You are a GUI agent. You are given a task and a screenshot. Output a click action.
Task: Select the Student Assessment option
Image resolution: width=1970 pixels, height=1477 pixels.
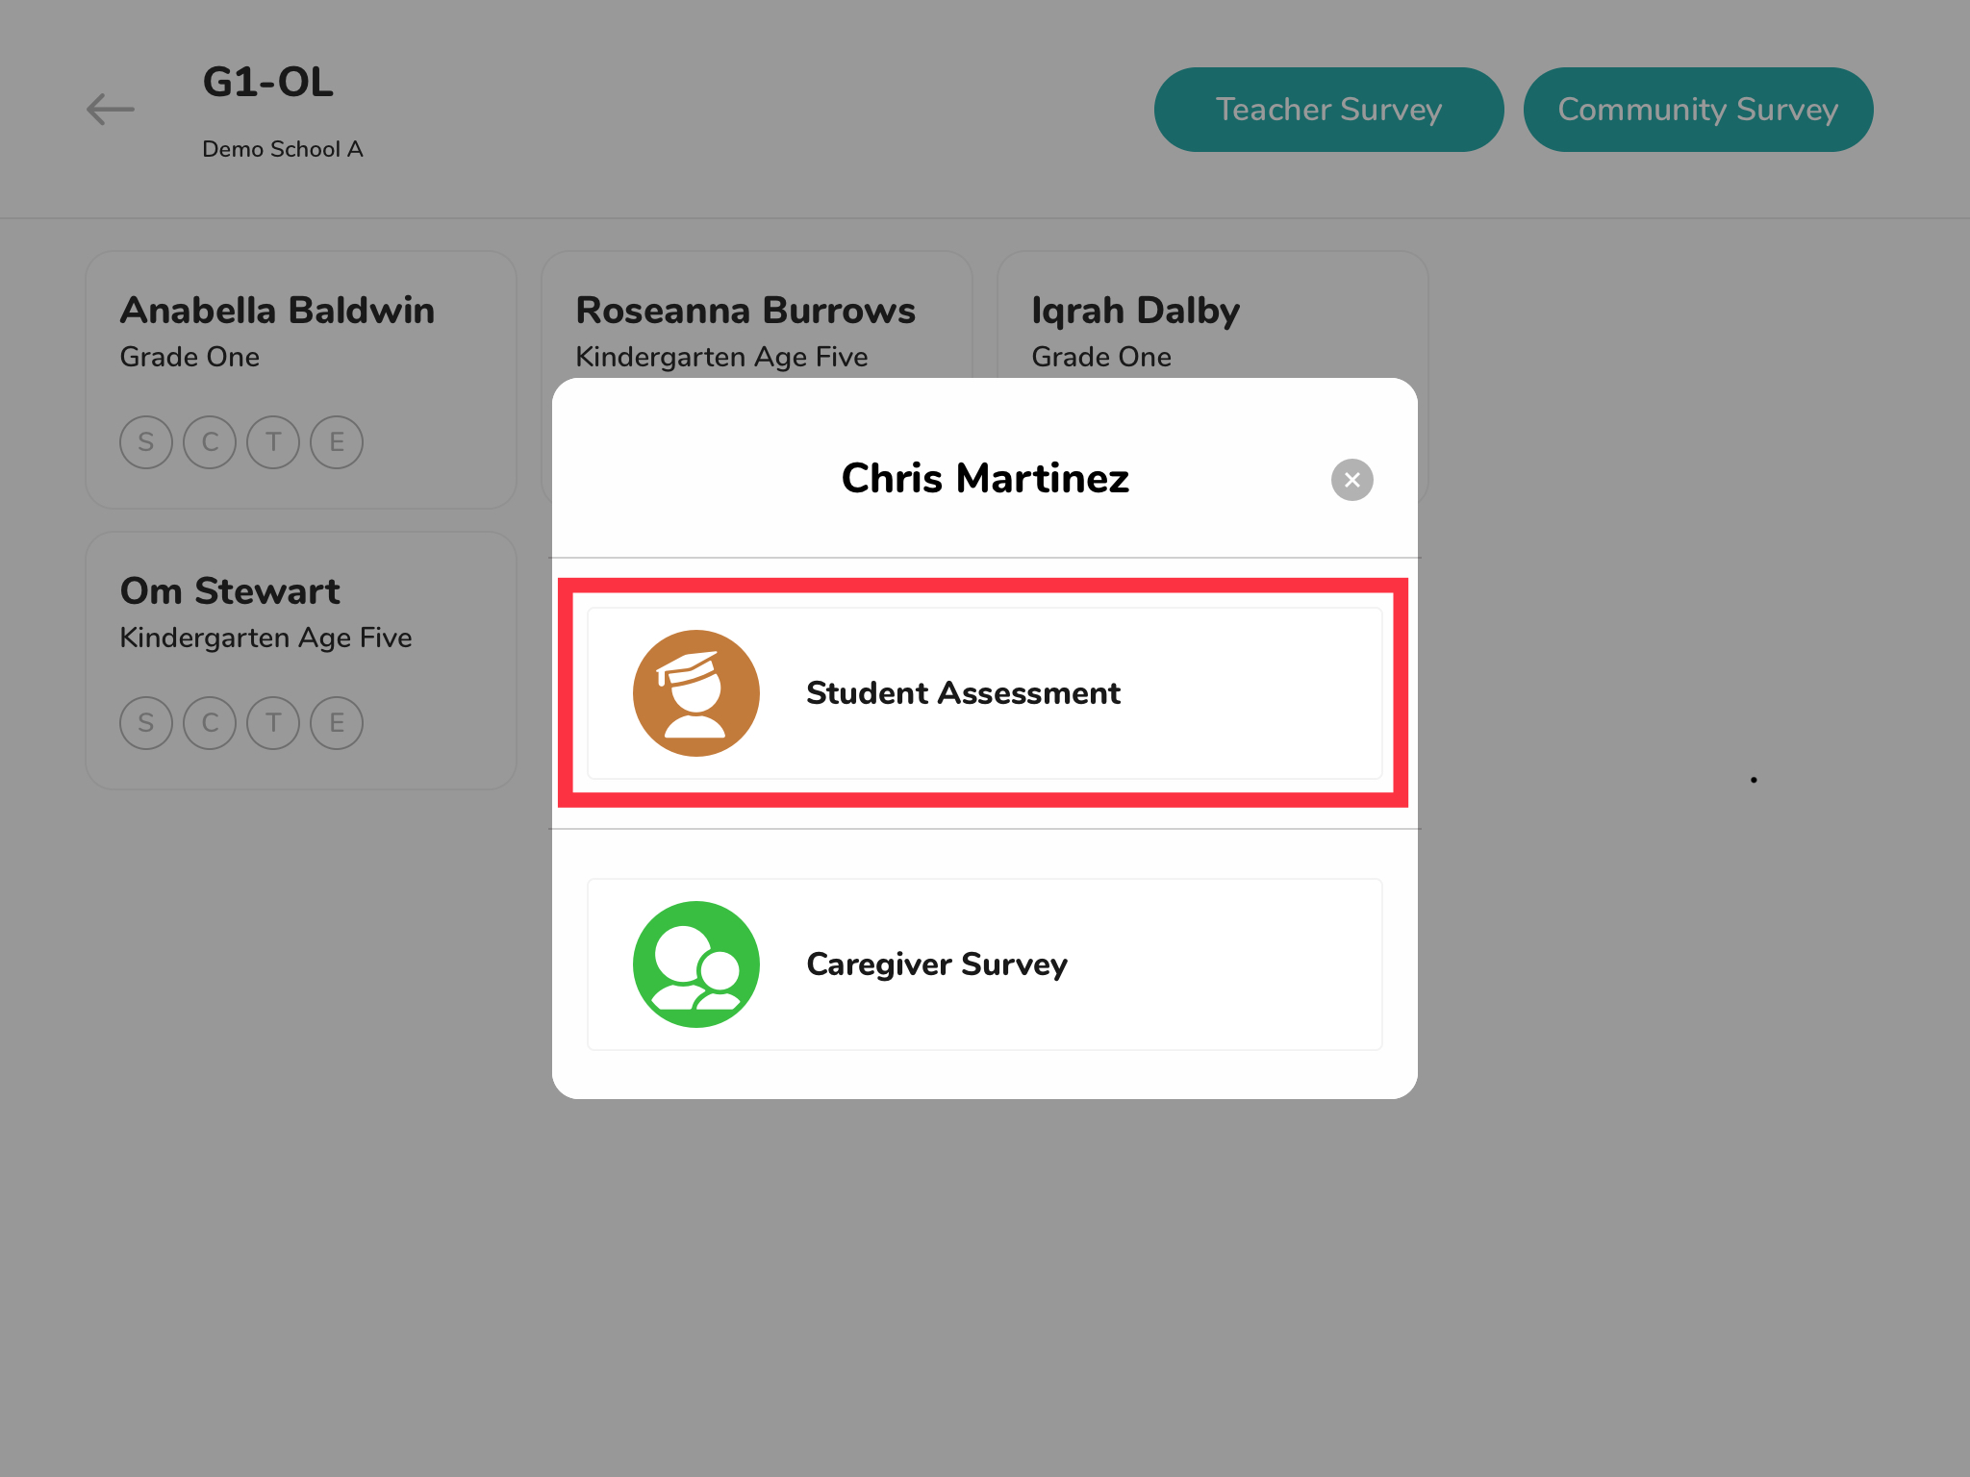click(984, 693)
